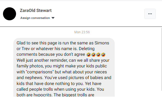The height and width of the screenshot is (98, 162).
Task: Open ZaraOld Stewart's contact name
Action: (x=36, y=11)
